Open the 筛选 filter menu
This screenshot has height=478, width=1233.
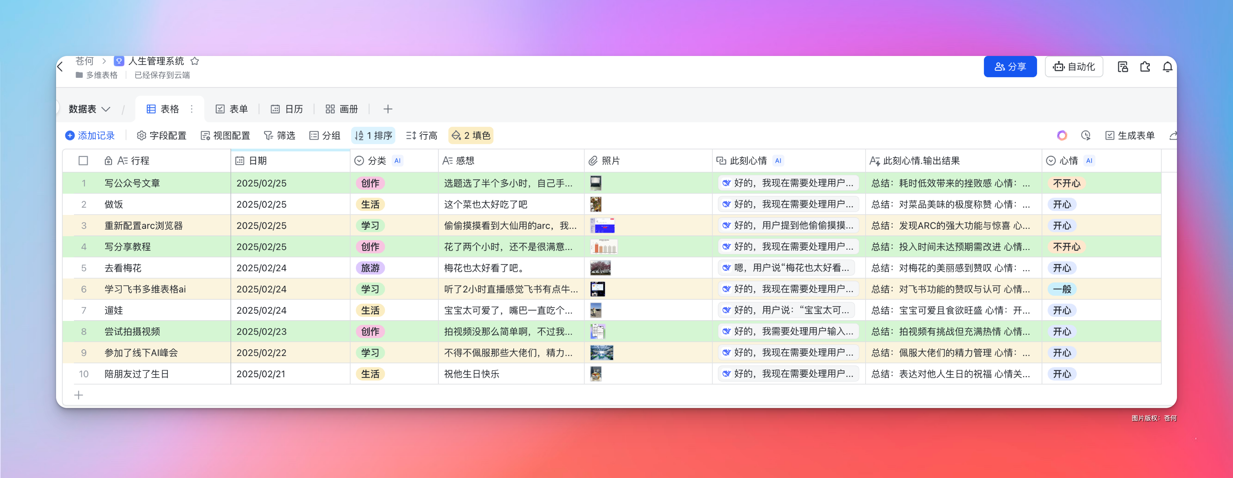(x=280, y=136)
